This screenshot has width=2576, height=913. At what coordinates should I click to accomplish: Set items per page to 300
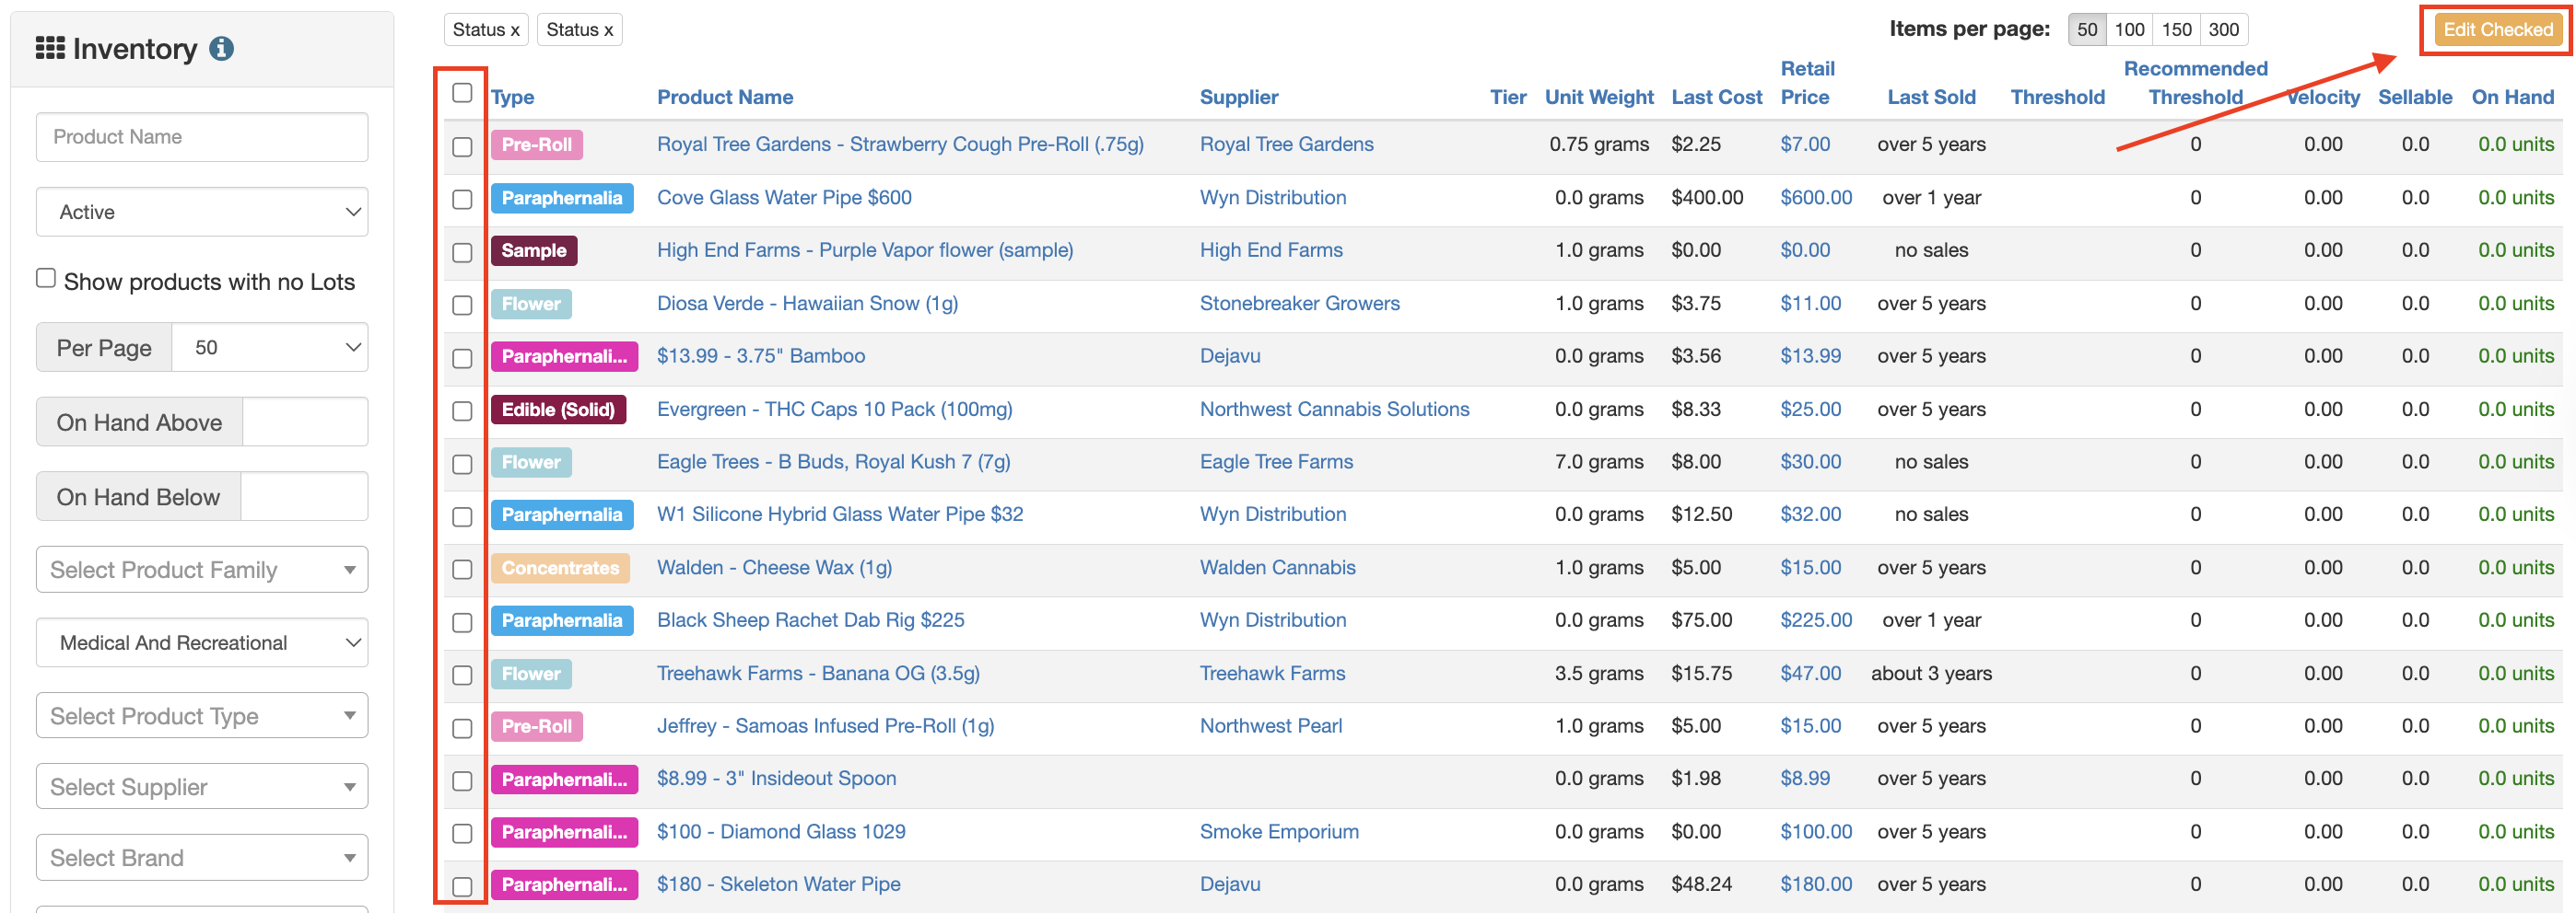pos(2223,29)
